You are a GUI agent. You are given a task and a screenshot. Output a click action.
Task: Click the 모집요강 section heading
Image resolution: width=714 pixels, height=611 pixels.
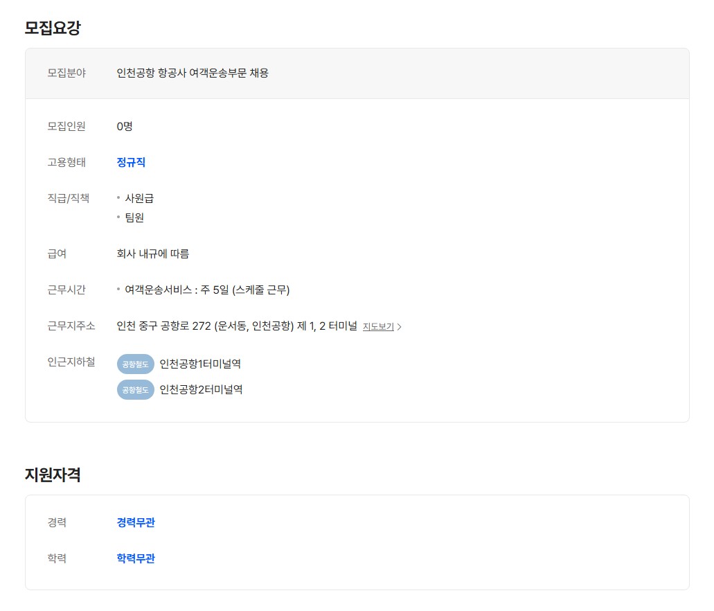coord(53,28)
